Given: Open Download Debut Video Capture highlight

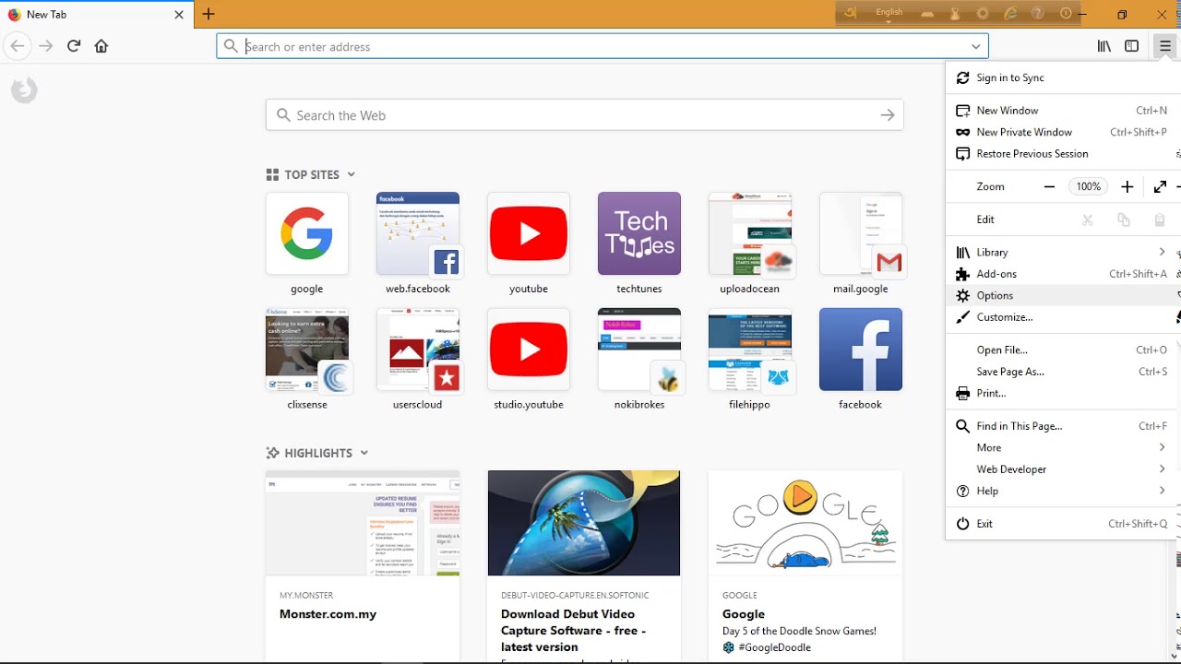Looking at the screenshot, I should (x=584, y=565).
